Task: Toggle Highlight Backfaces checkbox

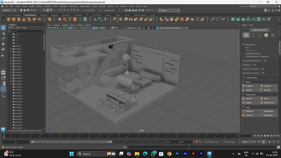Action: (244, 54)
